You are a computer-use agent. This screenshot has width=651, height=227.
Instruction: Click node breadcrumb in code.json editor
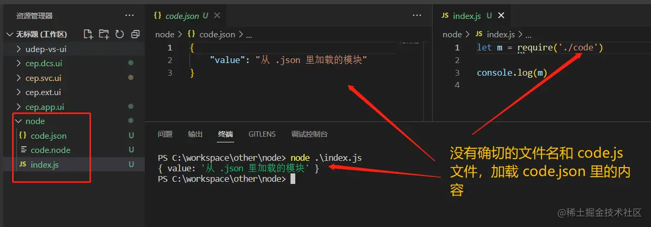165,35
